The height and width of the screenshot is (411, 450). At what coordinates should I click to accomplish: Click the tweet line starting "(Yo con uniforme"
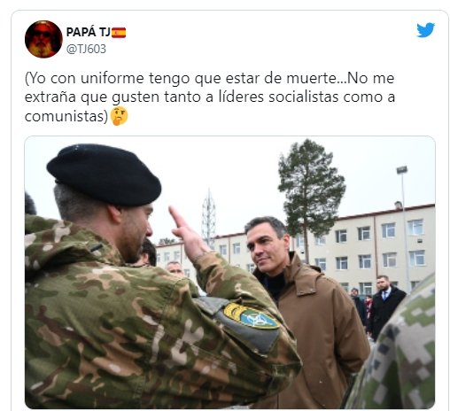(209, 78)
